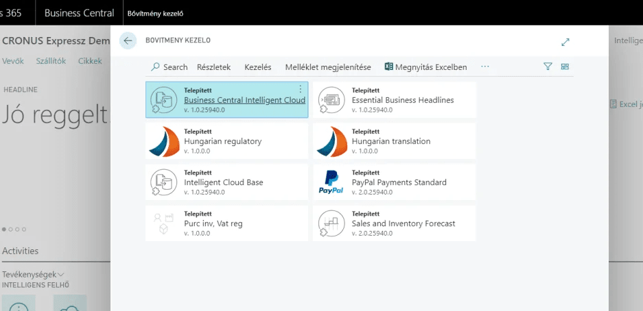
Task: Select the Intelligent Cloud Base extension
Action: pos(226,182)
